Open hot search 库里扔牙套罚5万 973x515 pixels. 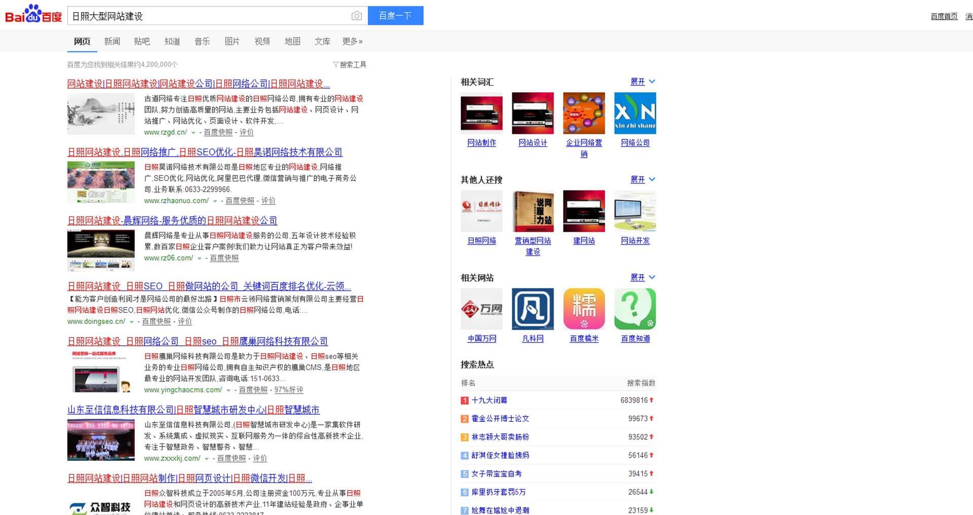click(x=499, y=492)
